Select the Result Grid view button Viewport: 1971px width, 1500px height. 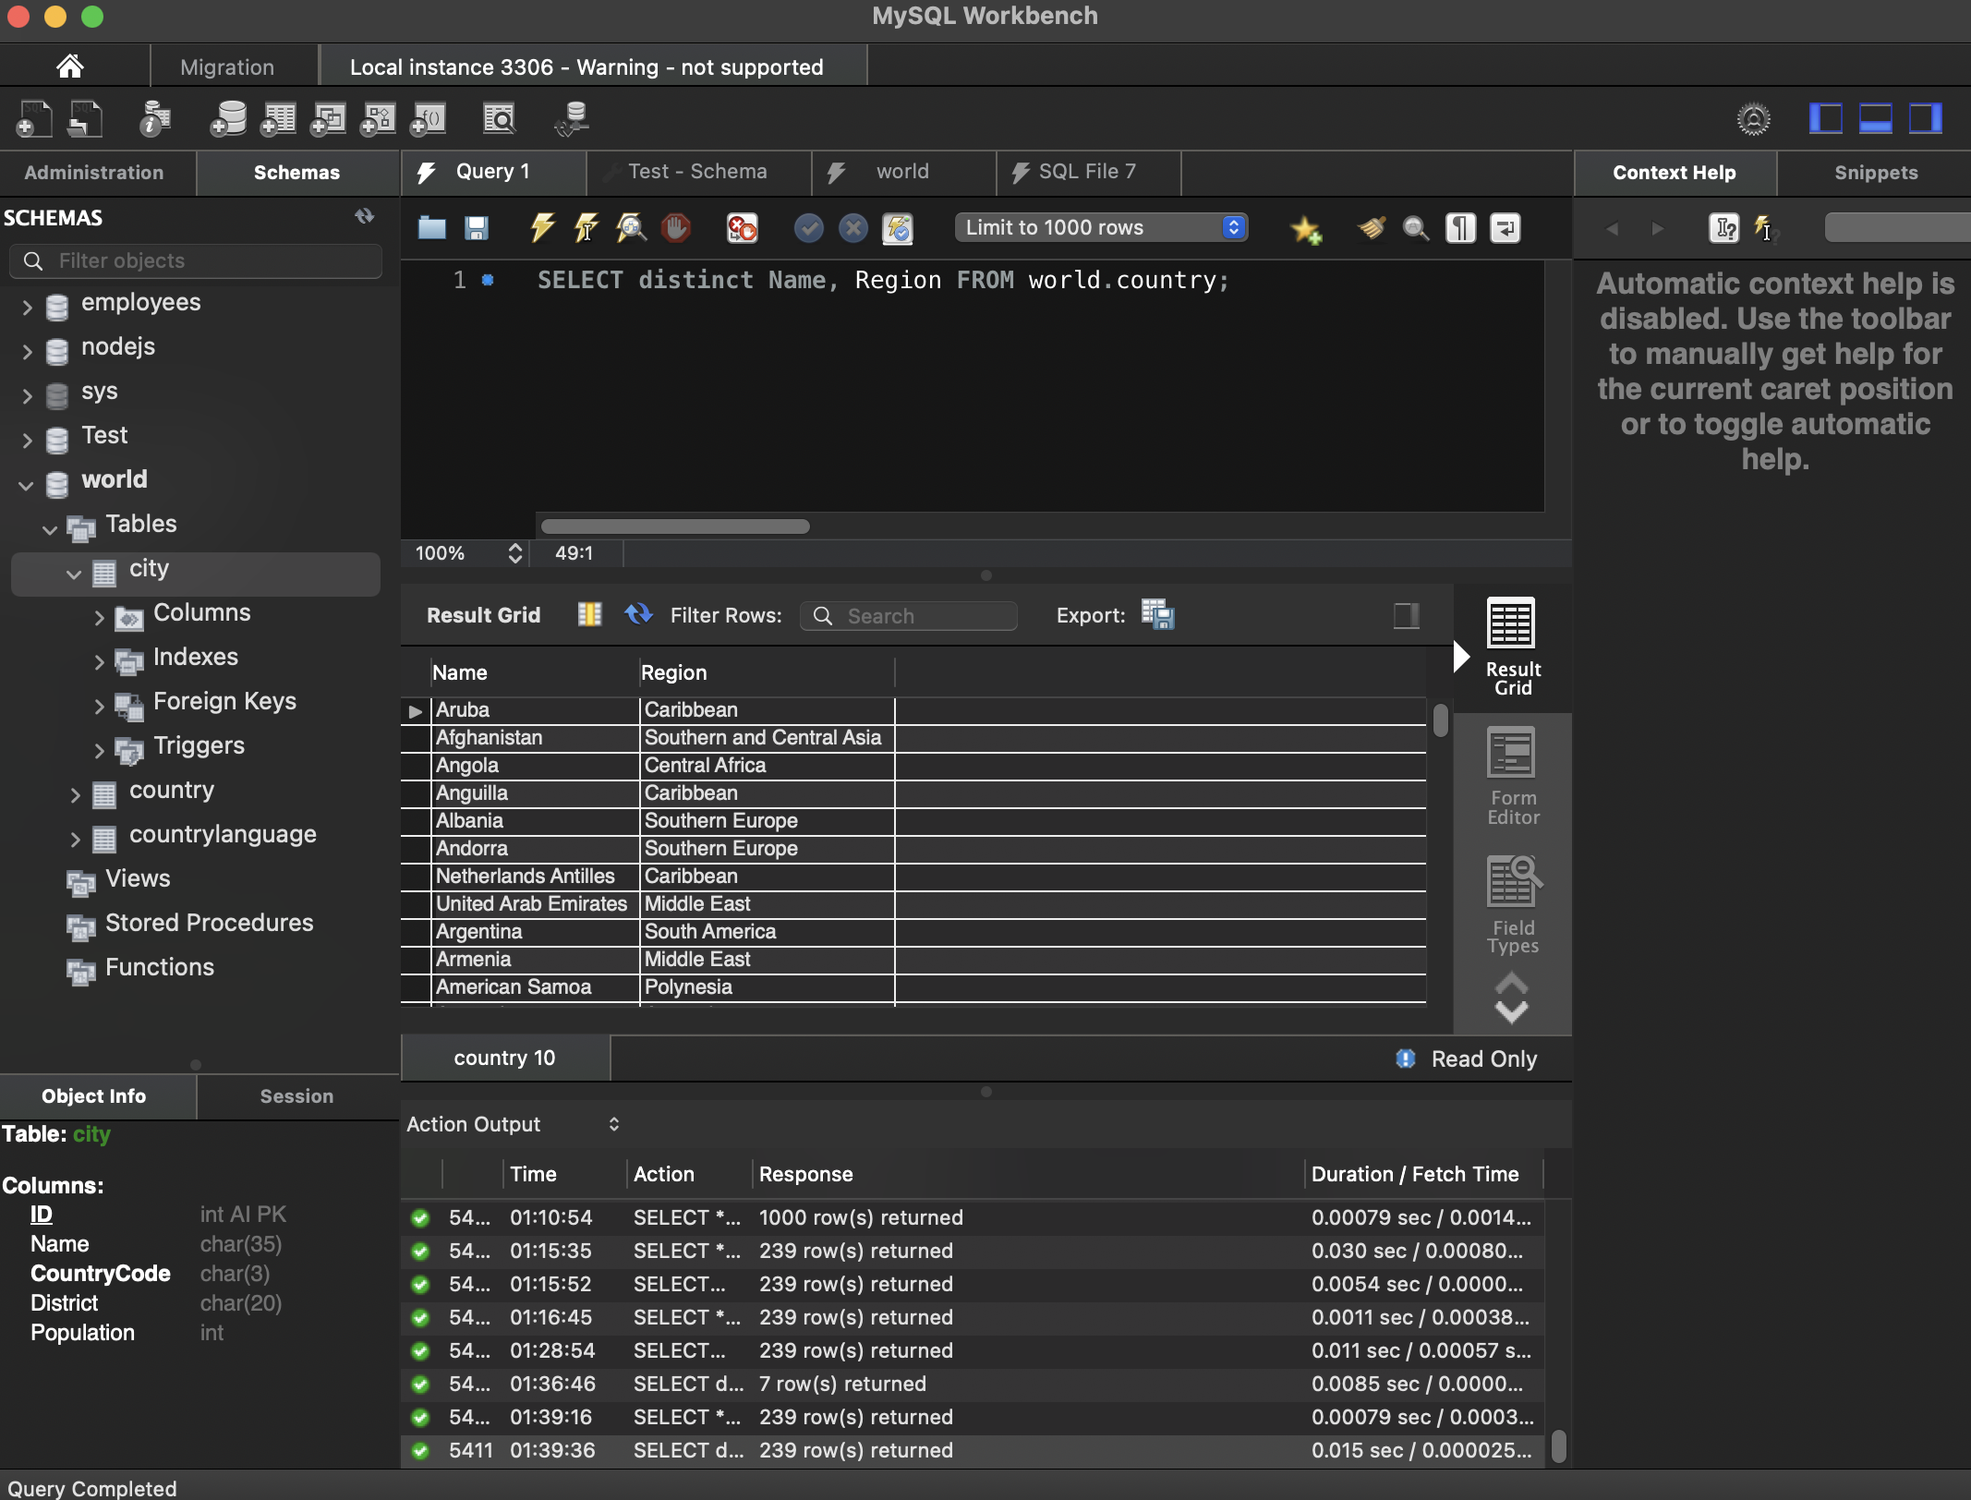[x=1512, y=647]
